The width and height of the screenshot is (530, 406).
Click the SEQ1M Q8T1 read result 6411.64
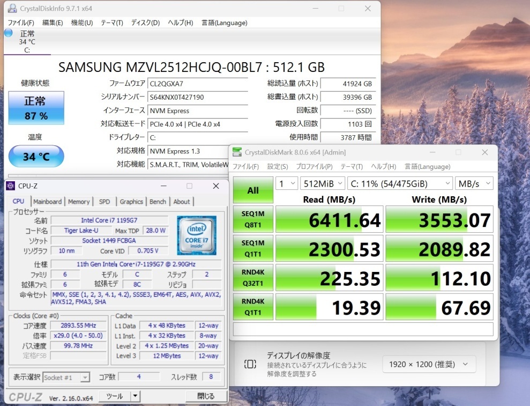[x=329, y=219]
